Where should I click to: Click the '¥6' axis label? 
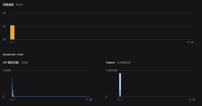click(x=4, y=13)
